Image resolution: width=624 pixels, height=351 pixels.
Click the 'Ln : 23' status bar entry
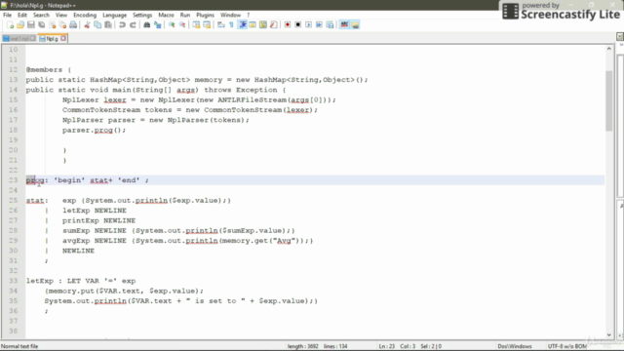[387, 346]
